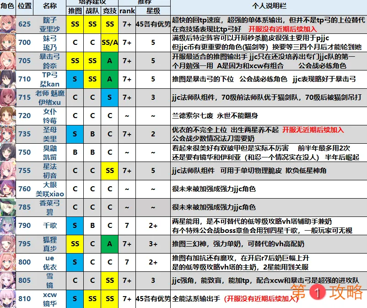Click the red text 开服无近期后续加入
Screen dimensions: 367x308
(313, 130)
